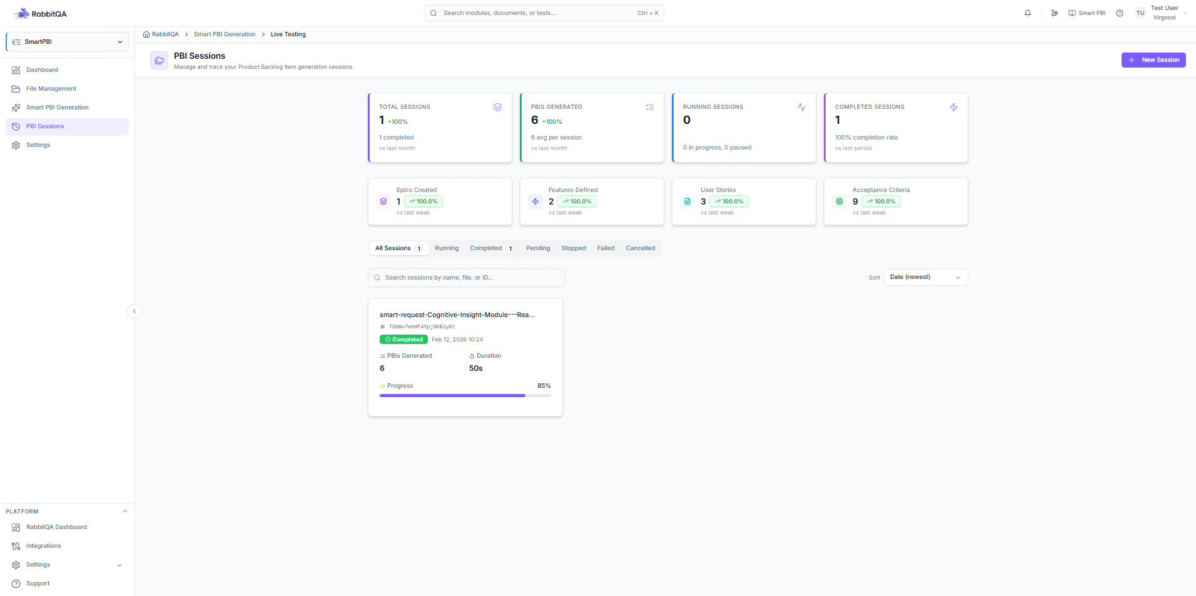Click the TU user avatar
The image size is (1196, 596).
click(1140, 13)
